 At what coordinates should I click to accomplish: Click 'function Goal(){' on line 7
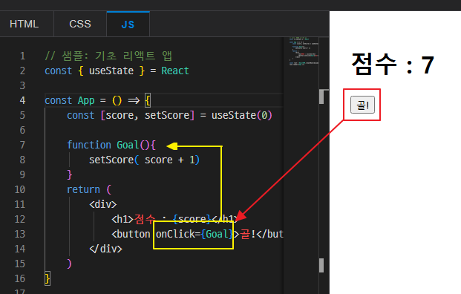[x=111, y=145]
